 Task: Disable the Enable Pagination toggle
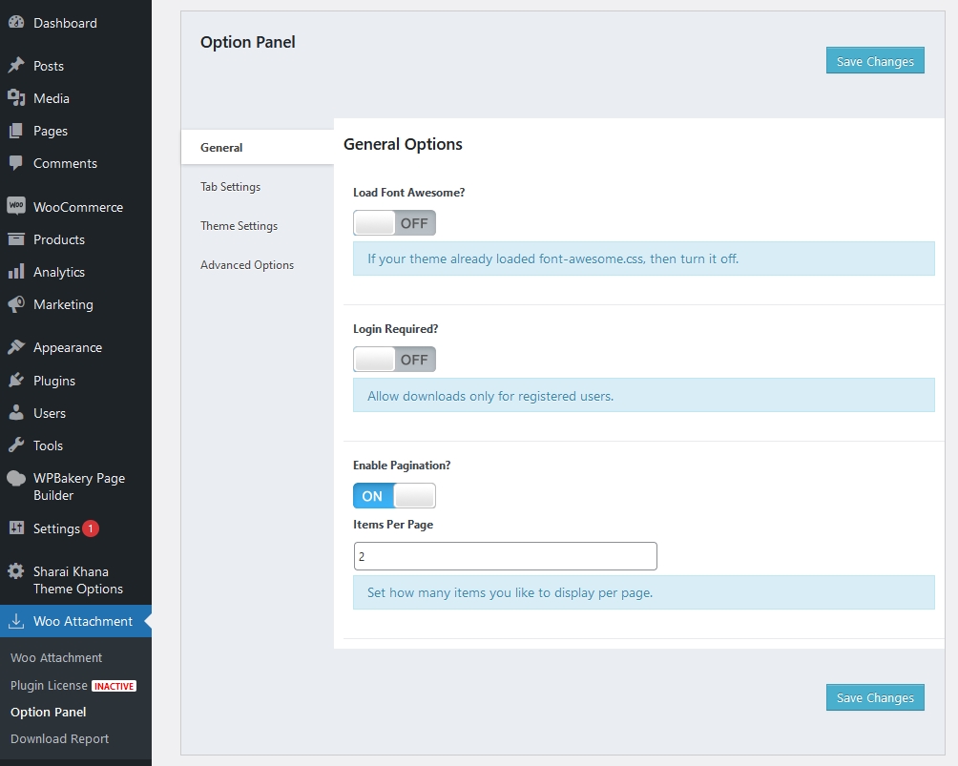394,495
